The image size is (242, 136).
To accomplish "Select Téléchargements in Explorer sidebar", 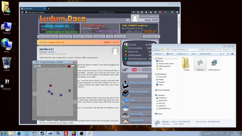I will (164, 66).
